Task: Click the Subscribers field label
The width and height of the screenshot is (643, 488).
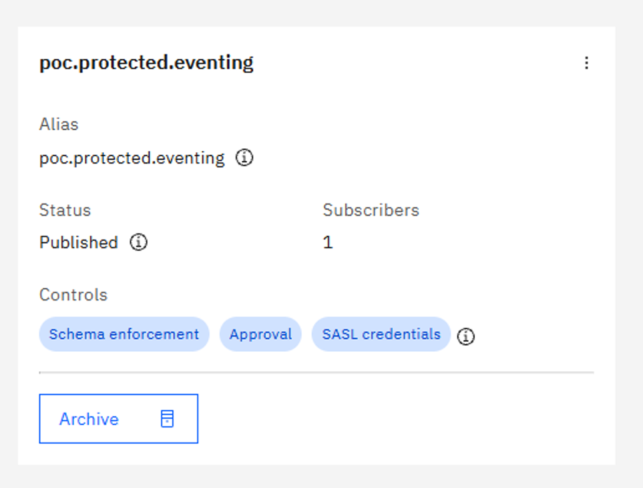Action: click(371, 210)
